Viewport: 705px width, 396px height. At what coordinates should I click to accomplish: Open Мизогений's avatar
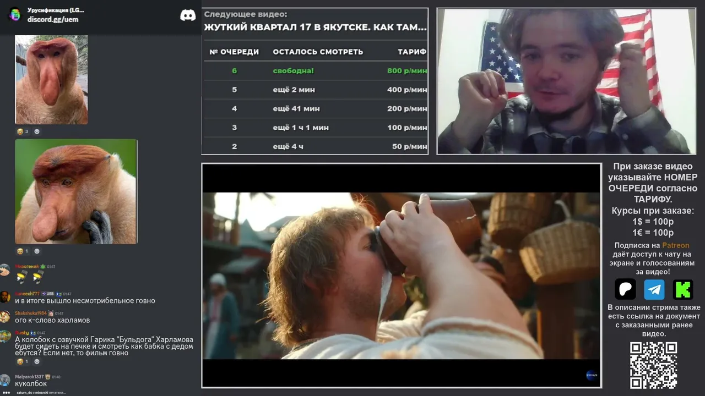pyautogui.click(x=5, y=269)
